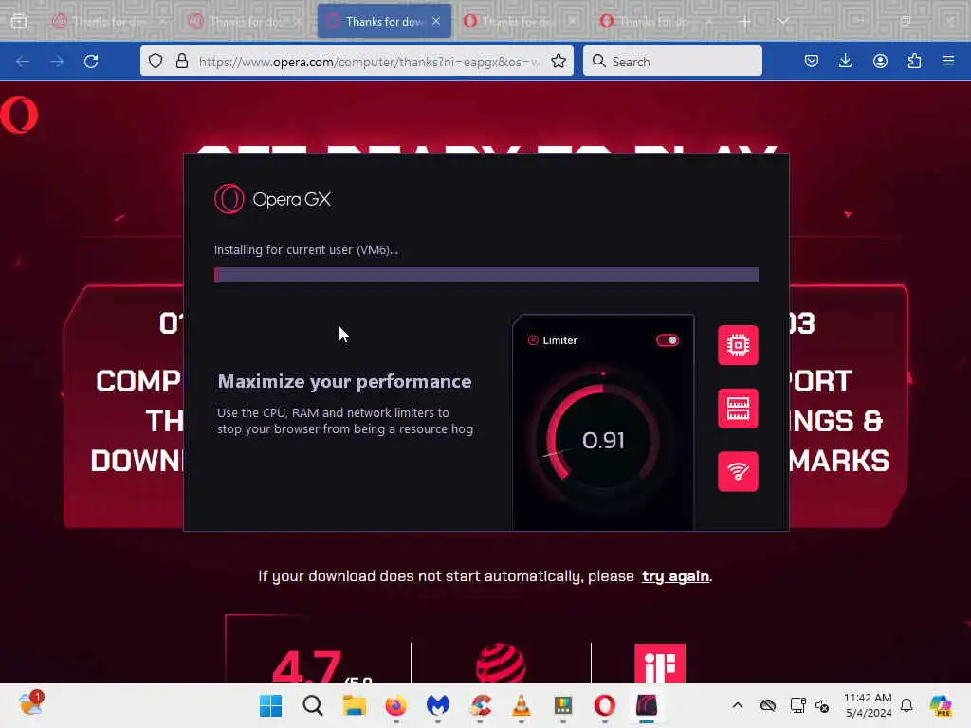Click the padlock site info icon
Screen dimensions: 971x728
click(181, 61)
